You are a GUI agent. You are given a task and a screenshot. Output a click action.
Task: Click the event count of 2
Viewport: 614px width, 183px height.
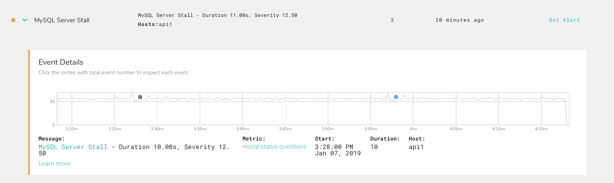click(392, 20)
